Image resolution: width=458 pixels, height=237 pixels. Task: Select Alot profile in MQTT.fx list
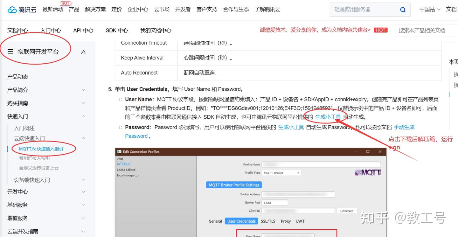[x=120, y=159]
